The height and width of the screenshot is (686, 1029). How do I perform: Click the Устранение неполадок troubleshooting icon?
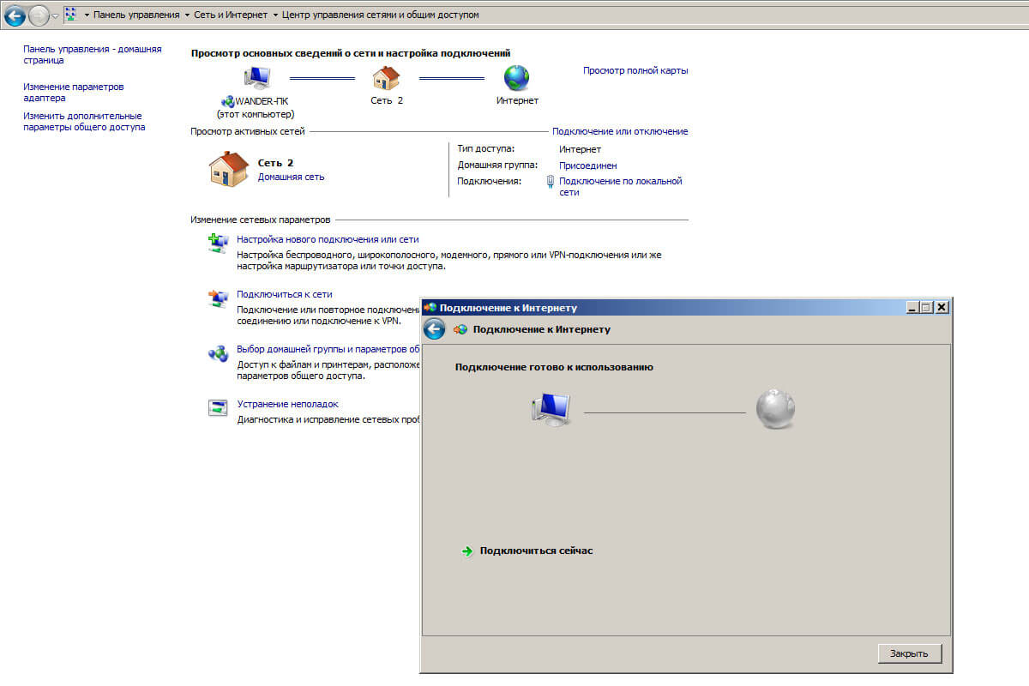(x=218, y=407)
